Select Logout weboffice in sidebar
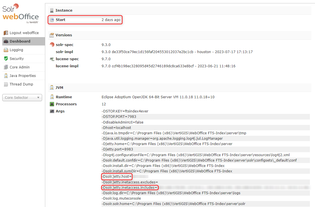Screen dimensions: 315x207 (x=24, y=33)
